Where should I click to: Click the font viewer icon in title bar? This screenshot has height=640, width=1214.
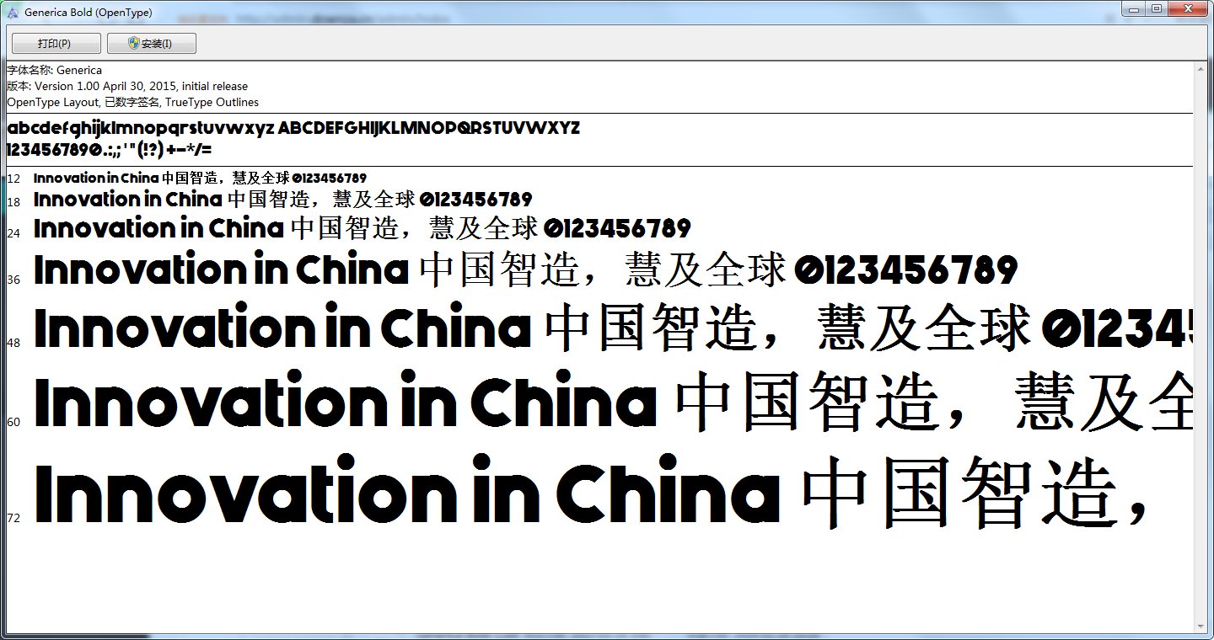(13, 13)
